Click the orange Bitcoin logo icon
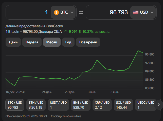 click(x=56, y=12)
